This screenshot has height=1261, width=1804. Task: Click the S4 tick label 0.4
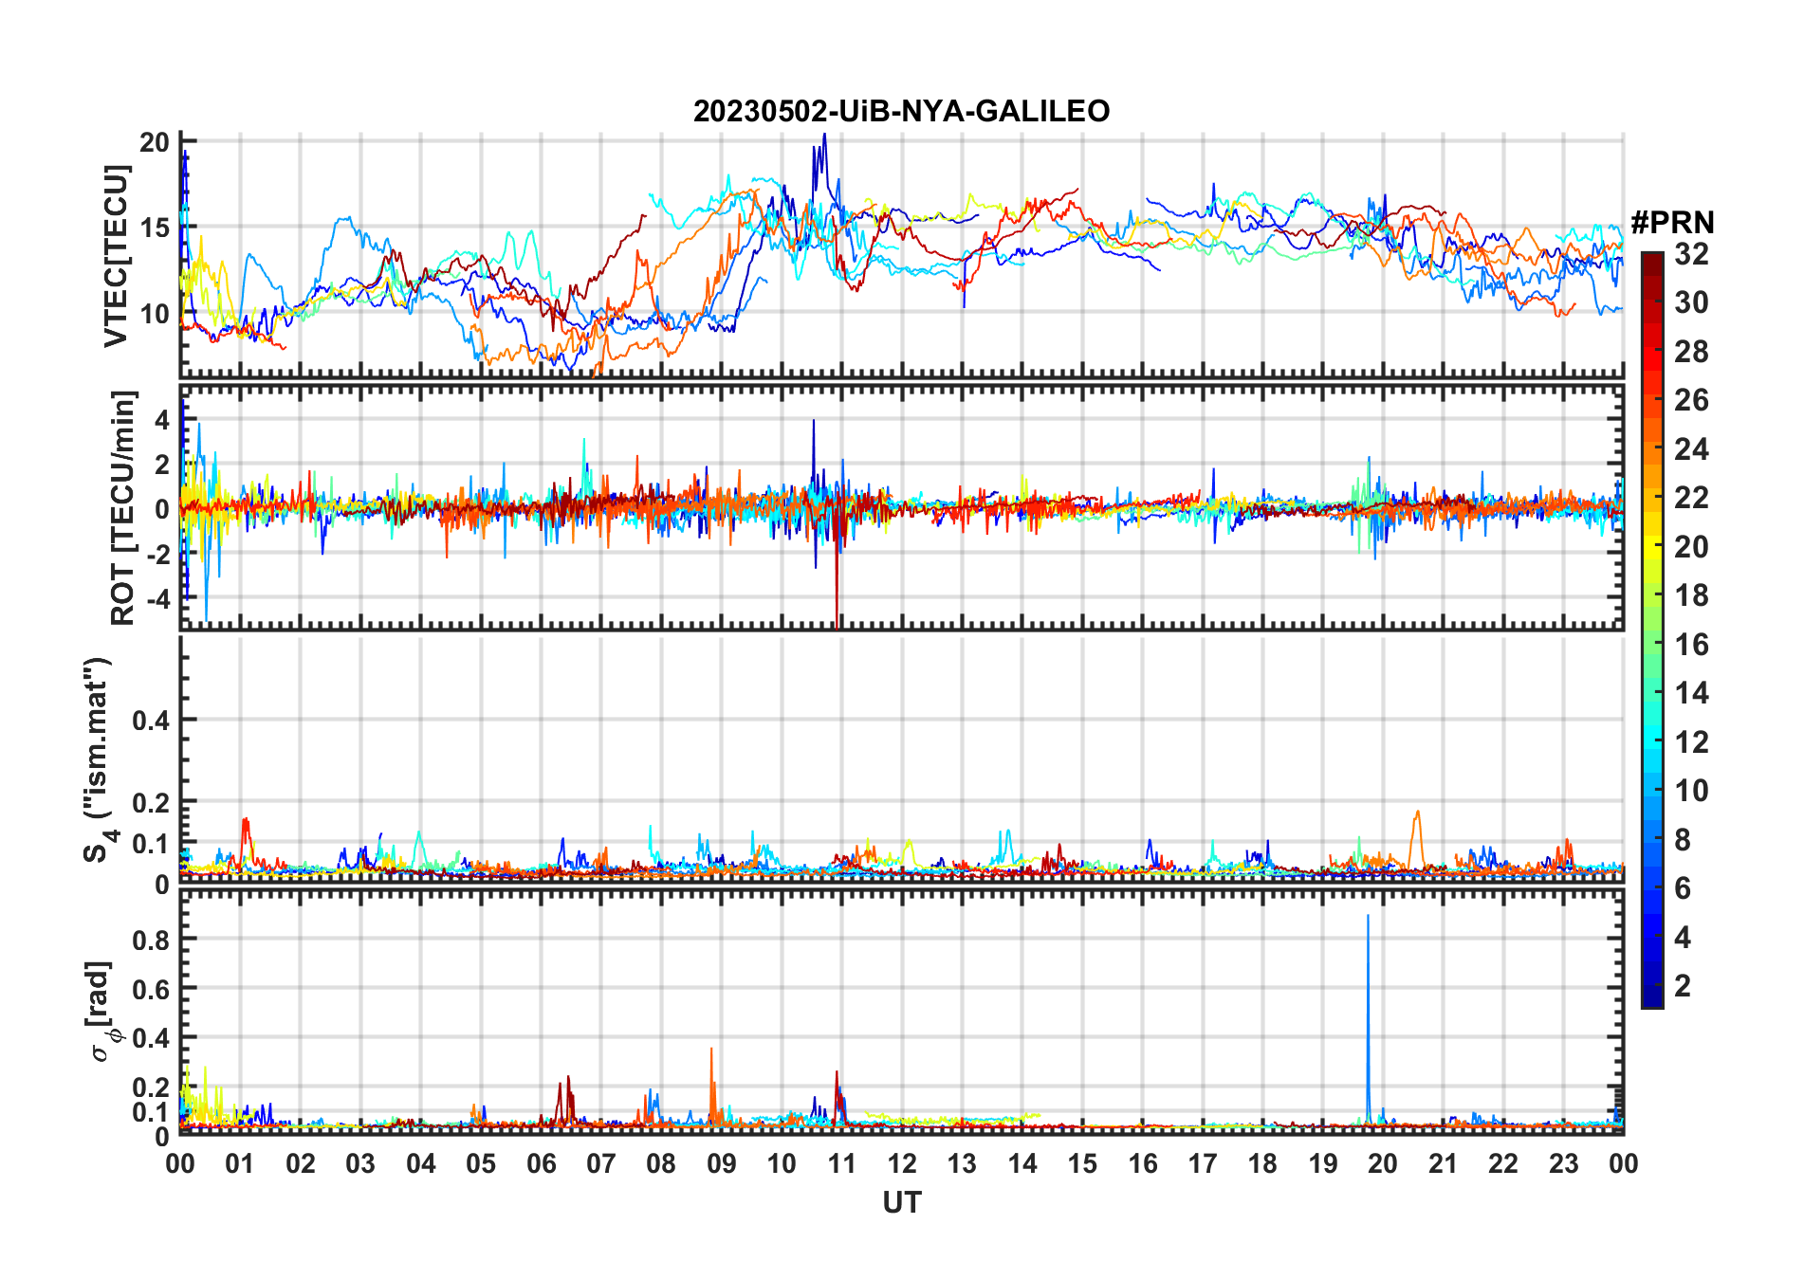[x=152, y=720]
